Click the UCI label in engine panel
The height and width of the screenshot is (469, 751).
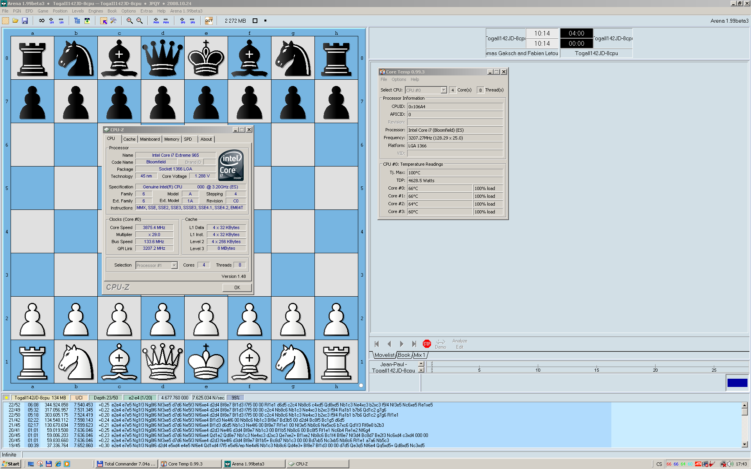(79, 398)
